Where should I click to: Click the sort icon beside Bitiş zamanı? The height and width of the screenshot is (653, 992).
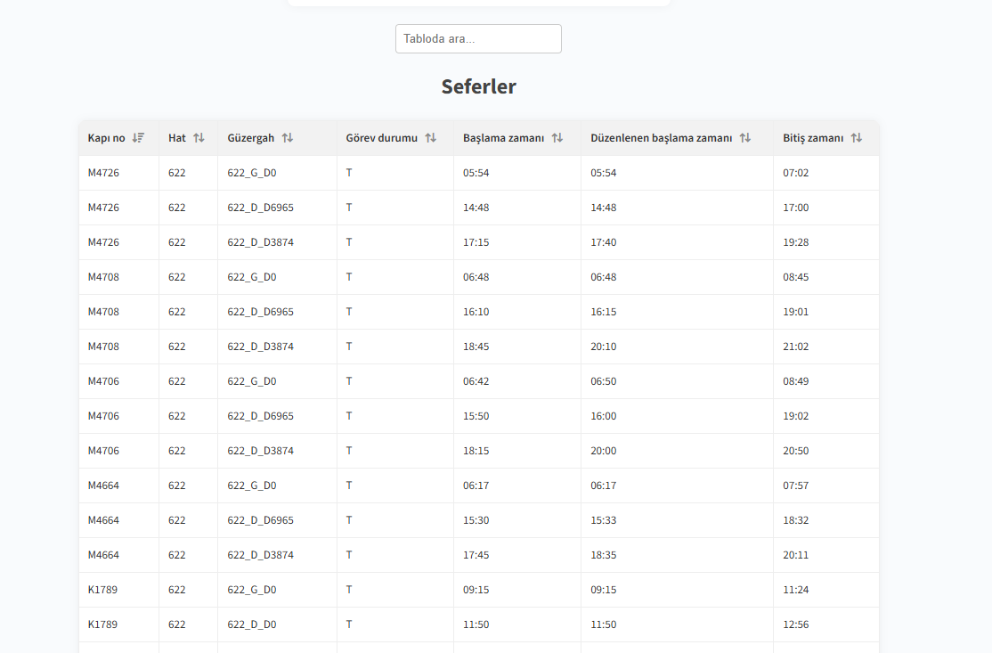[856, 138]
